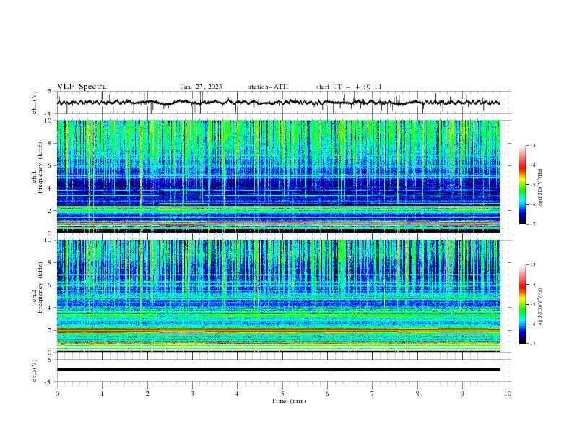Image resolution: width=572 pixels, height=442 pixels.
Task: Click time axis tick label '2'
Action: (x=147, y=394)
